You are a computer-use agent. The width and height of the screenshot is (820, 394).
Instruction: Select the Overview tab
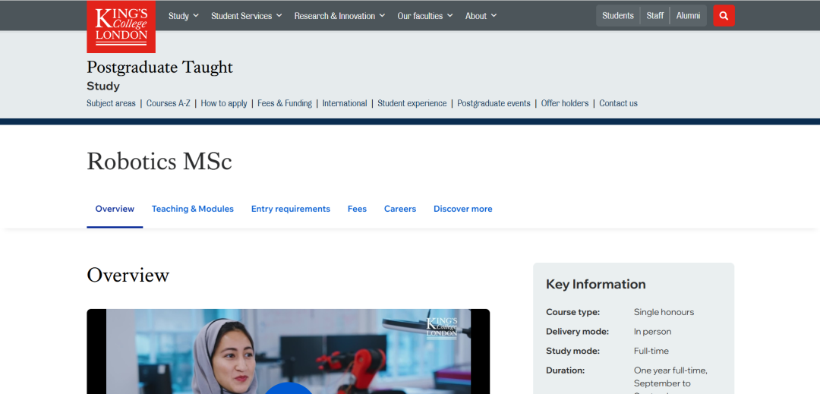(x=115, y=209)
